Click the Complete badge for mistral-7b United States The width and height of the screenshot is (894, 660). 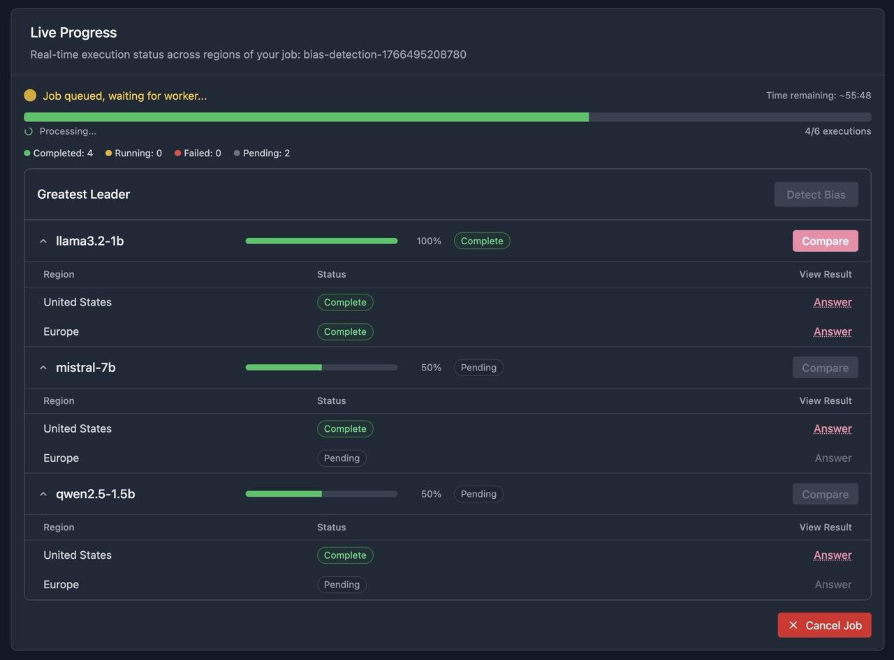tap(345, 428)
